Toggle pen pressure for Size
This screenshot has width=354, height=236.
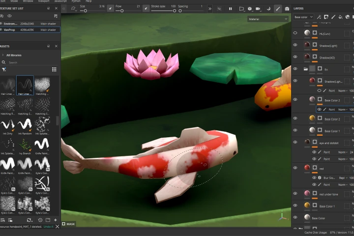click(x=111, y=8)
